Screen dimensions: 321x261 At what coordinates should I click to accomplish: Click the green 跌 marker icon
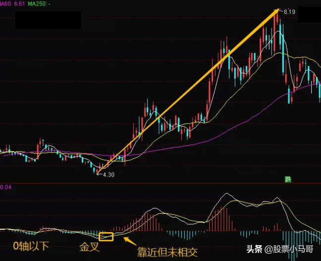(288, 180)
